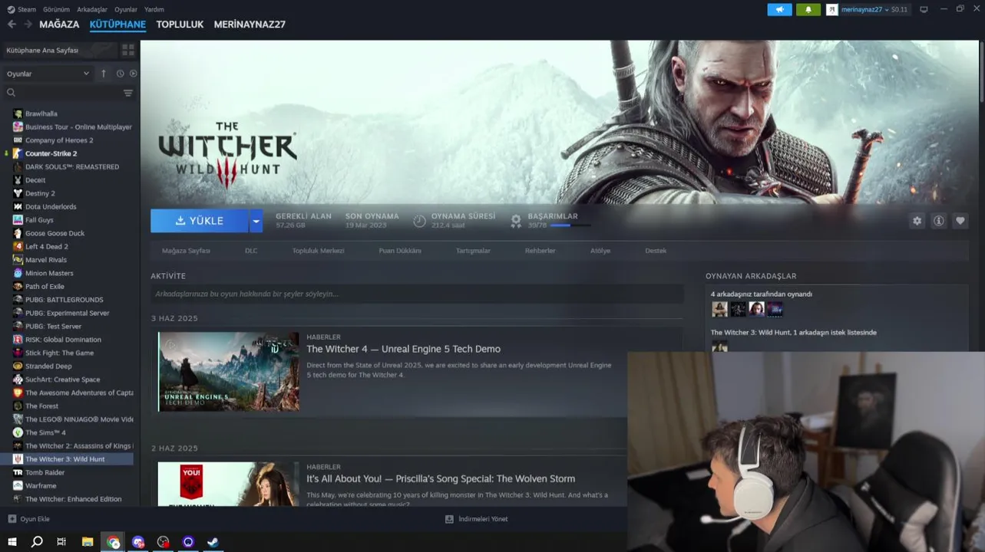The width and height of the screenshot is (985, 552).
Task: Open Windows taskbar search
Action: (x=37, y=542)
